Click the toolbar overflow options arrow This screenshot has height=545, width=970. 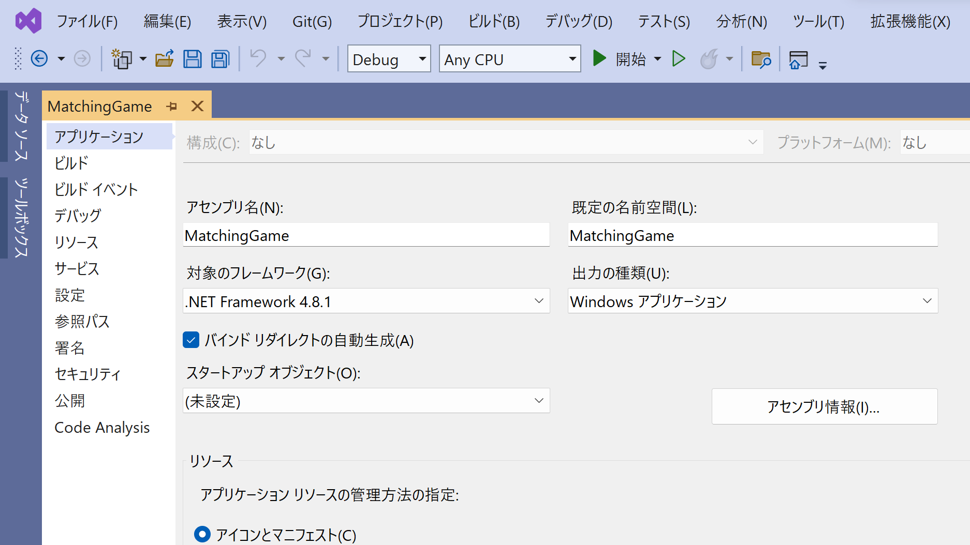pos(822,66)
